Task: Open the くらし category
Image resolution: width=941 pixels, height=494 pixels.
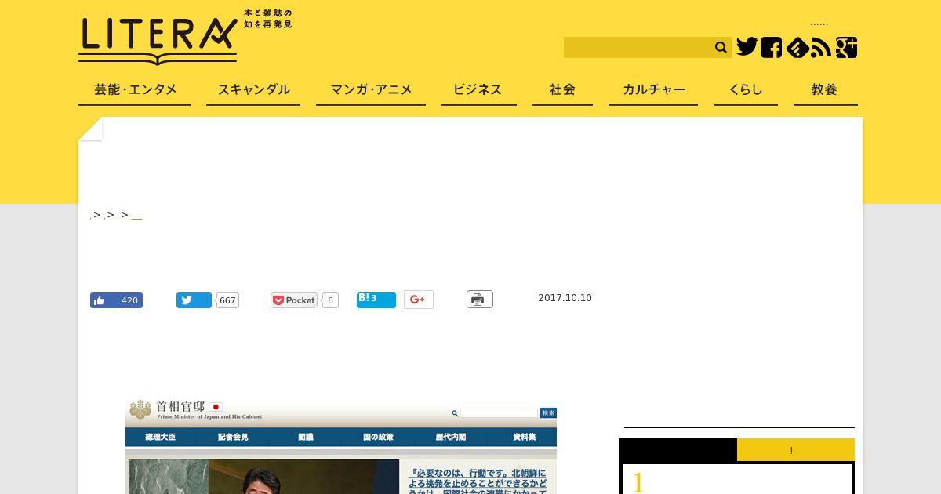Action: [746, 90]
